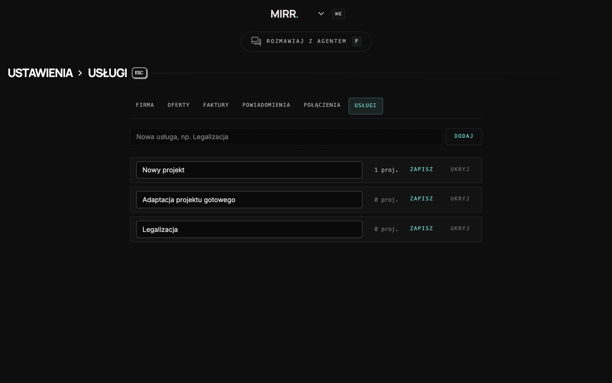Hide the Adaptacja projektu gotowego service
Viewport: 612px width, 383px height.
pos(460,199)
